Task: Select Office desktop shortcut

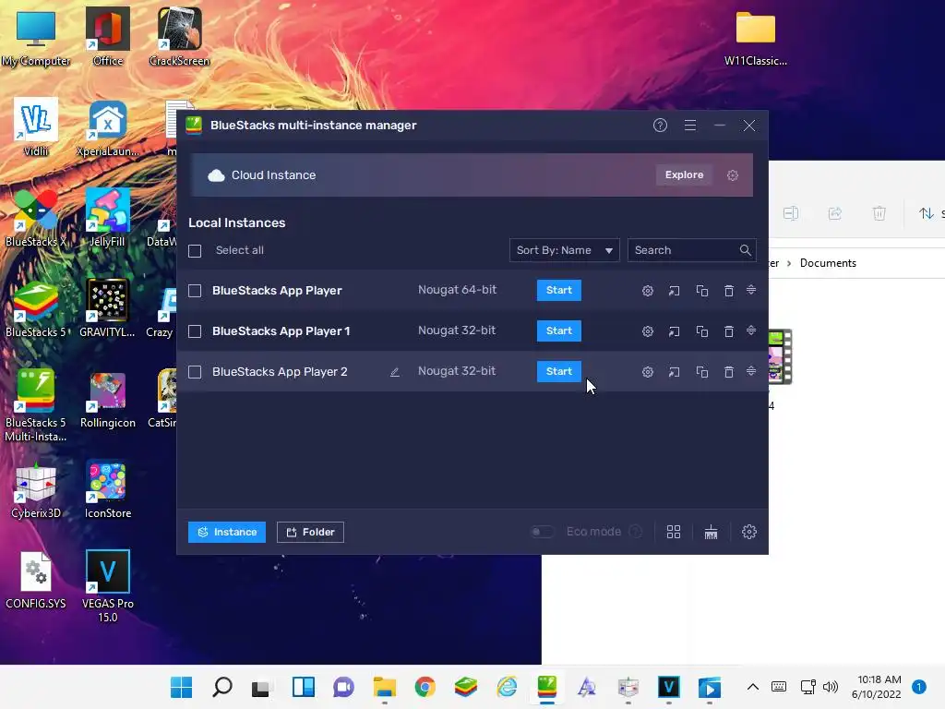Action: (x=107, y=36)
